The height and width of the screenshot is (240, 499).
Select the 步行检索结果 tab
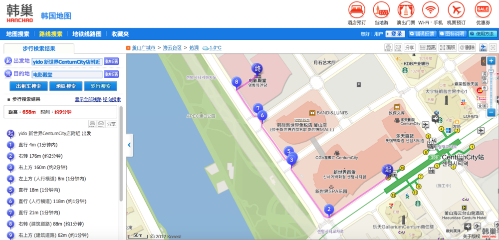point(39,49)
